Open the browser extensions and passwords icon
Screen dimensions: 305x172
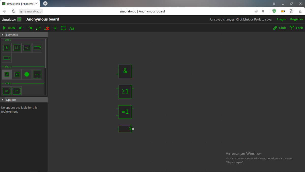pos(292,11)
